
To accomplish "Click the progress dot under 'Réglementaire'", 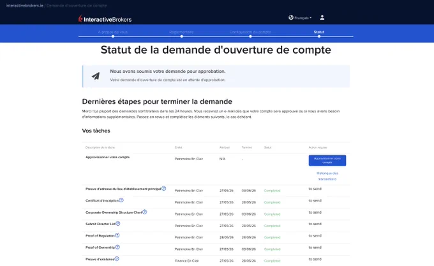I will (181, 36).
